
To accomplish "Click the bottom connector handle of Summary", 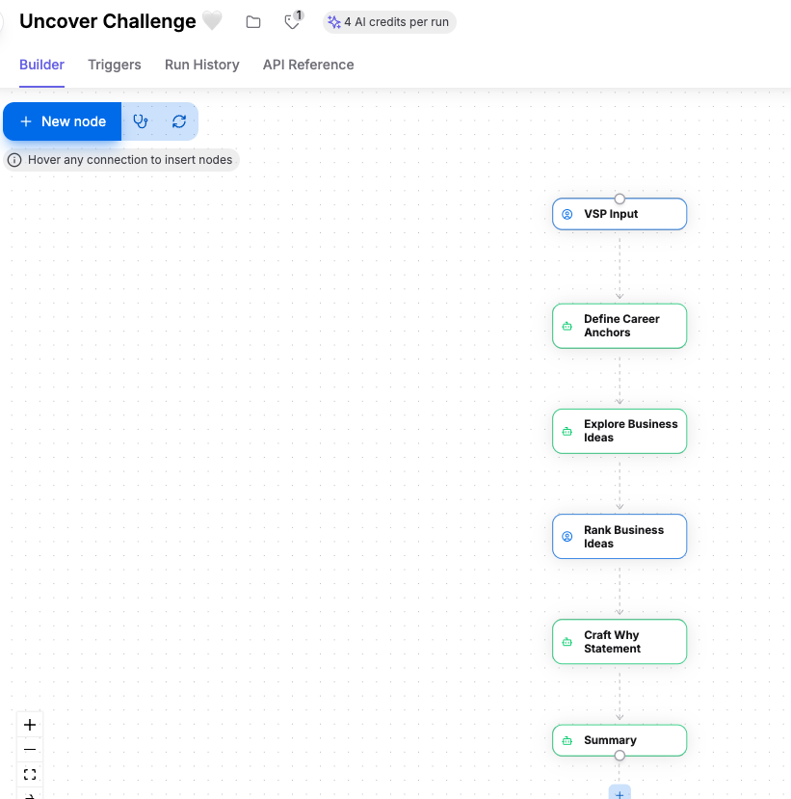I will click(x=620, y=756).
